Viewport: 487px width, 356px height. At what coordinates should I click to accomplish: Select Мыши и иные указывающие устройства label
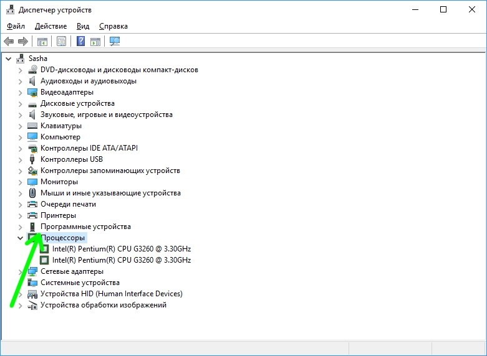pos(110,193)
